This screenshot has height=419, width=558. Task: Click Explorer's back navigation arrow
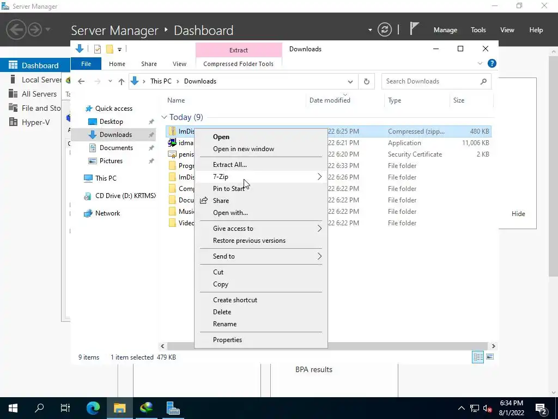(x=81, y=81)
